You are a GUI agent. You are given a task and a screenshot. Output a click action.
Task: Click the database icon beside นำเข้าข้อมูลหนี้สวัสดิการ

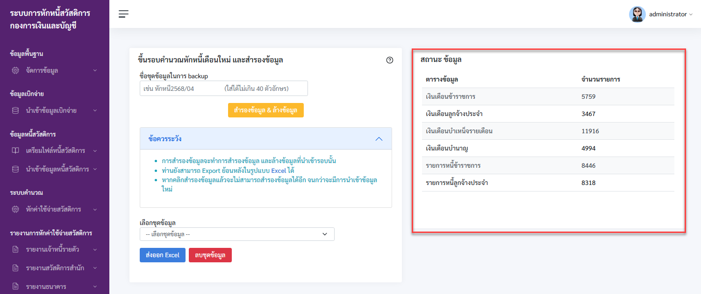coord(15,169)
